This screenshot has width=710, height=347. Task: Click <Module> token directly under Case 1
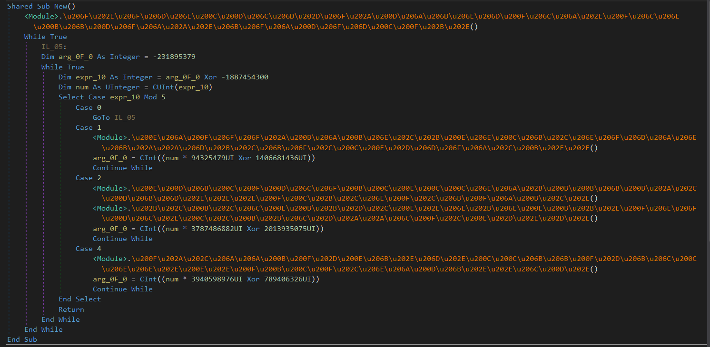[110, 137]
